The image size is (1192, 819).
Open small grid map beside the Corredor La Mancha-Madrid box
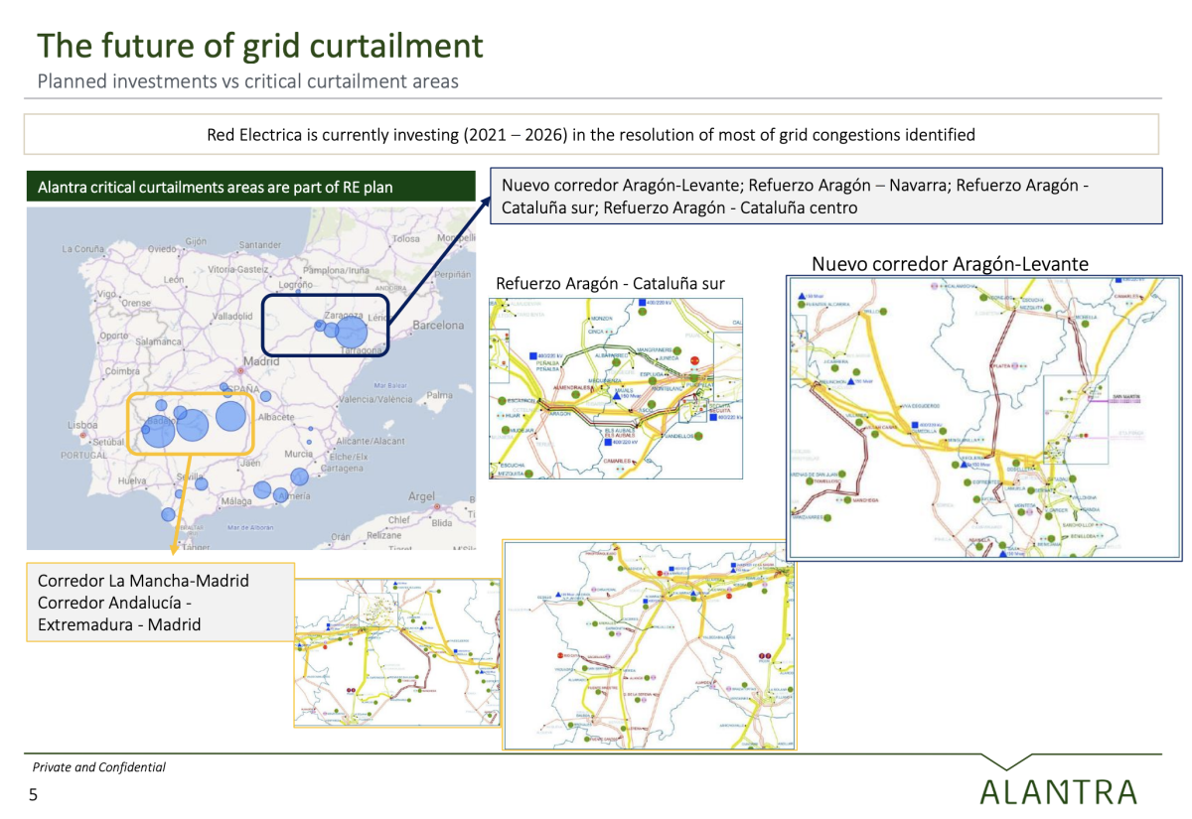click(x=397, y=652)
